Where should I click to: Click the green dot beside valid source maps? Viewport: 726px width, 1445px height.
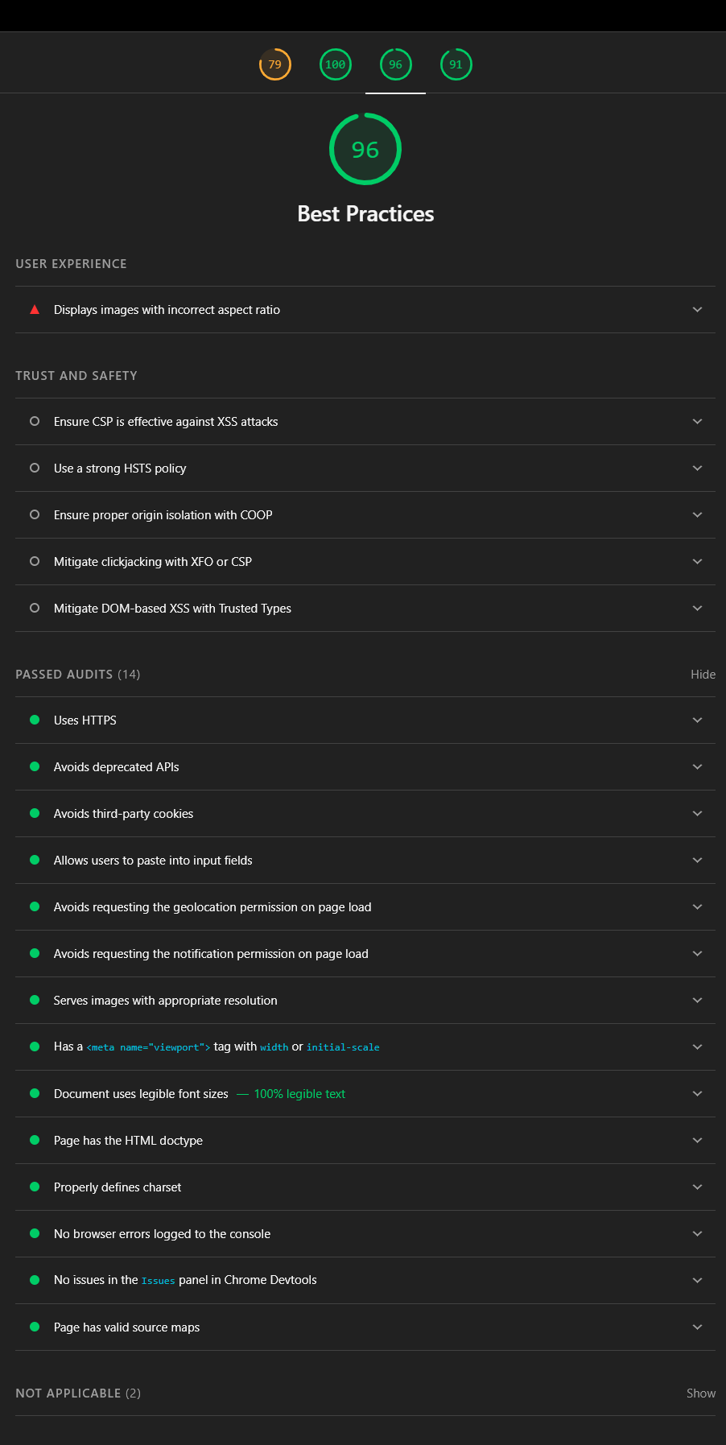point(35,1327)
